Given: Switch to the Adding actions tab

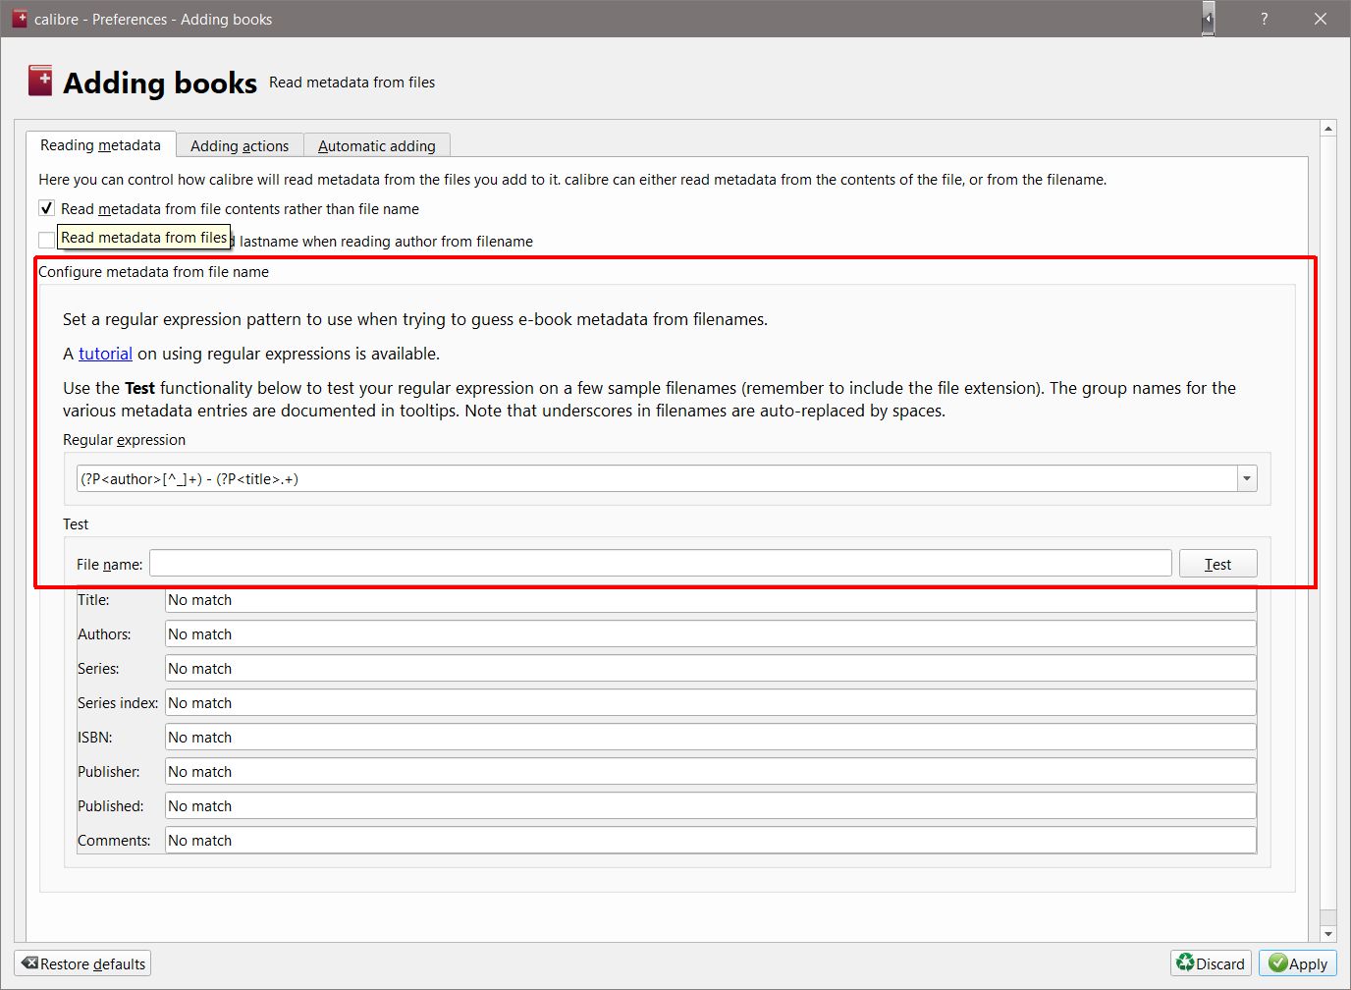Looking at the screenshot, I should [x=240, y=145].
